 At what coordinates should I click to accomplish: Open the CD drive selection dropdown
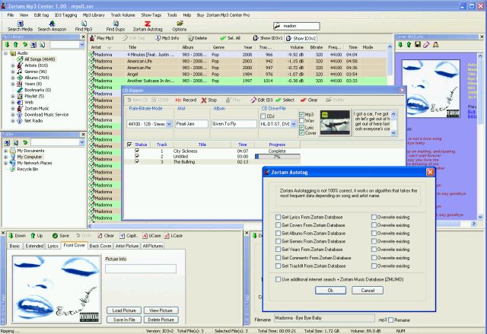292,123
